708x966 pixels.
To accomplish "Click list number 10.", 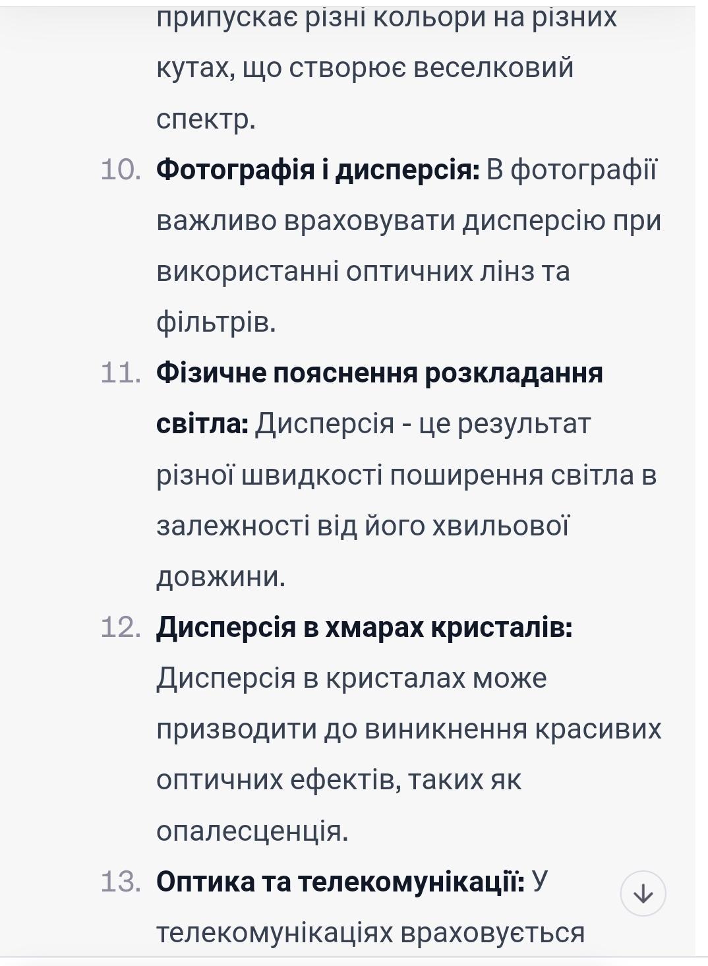I will point(121,170).
